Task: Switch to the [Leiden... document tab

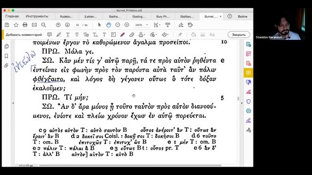Action: click(x=91, y=17)
